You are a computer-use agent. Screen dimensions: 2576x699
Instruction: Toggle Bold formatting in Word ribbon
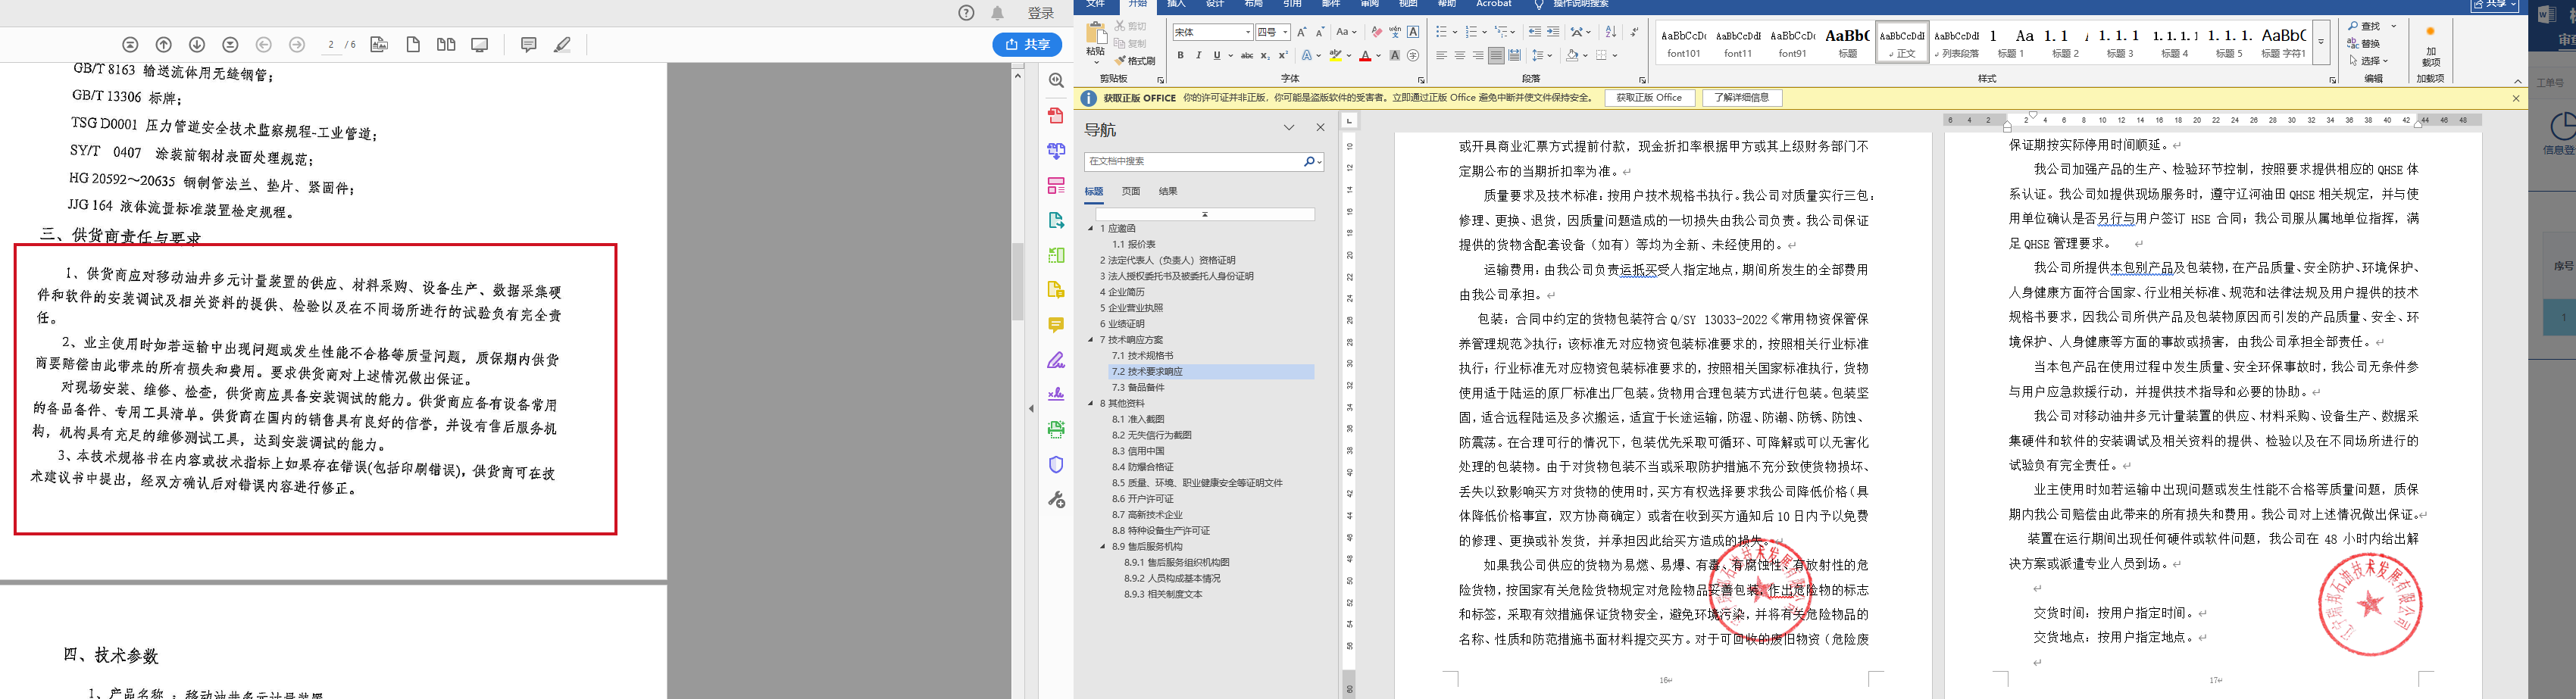point(1180,56)
